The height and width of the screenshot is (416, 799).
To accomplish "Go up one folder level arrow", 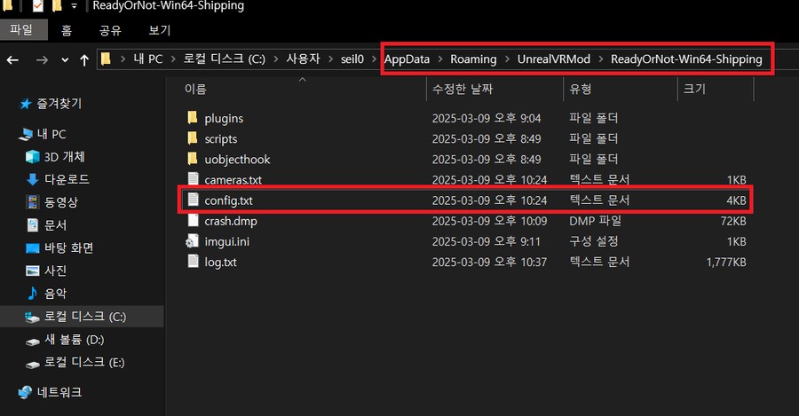I will [x=84, y=60].
